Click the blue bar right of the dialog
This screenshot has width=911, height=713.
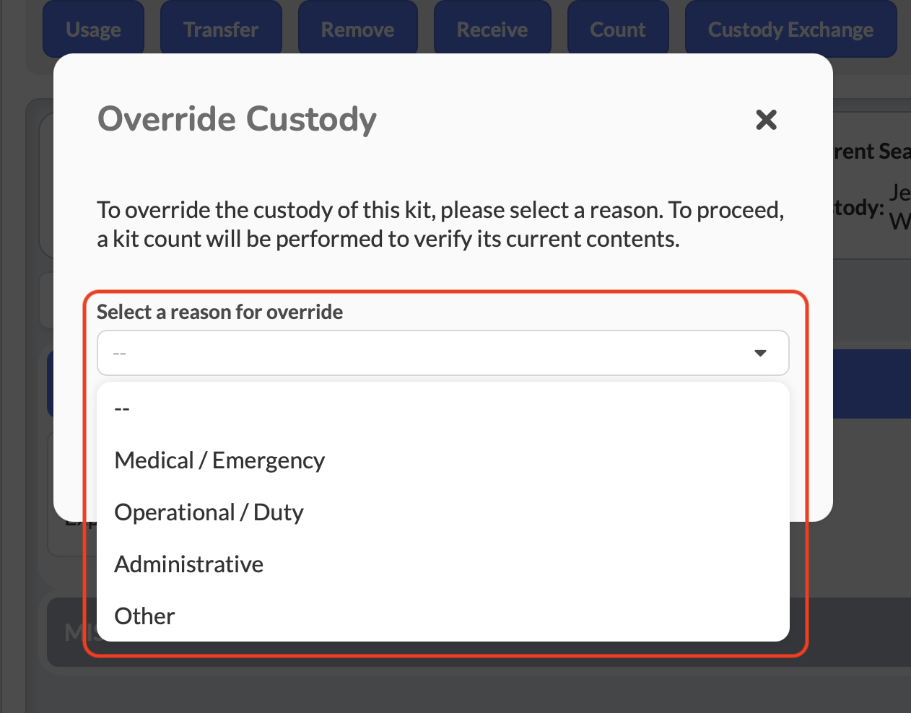pos(872,382)
